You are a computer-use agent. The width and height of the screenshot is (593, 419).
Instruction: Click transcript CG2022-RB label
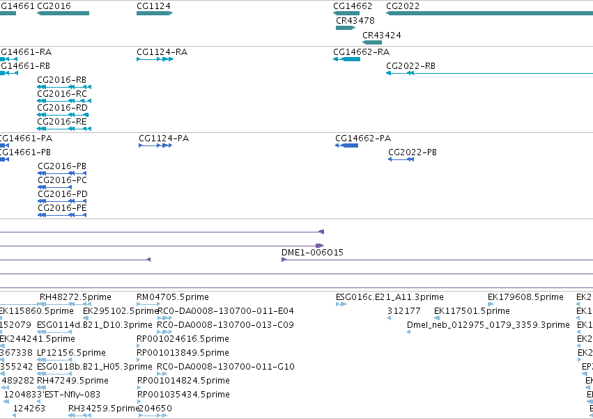(x=410, y=65)
